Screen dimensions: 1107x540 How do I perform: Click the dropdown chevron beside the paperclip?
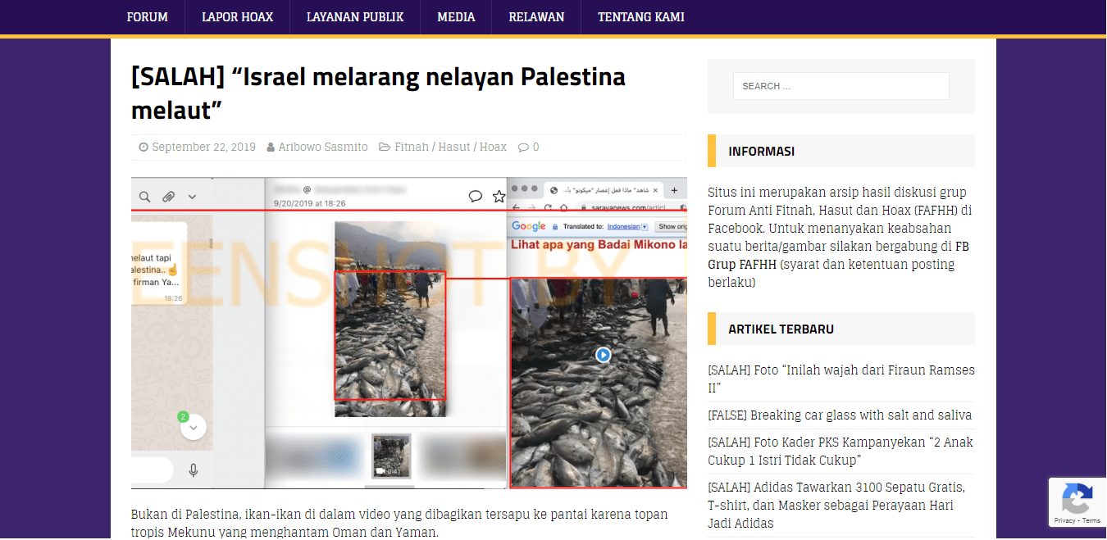[192, 197]
